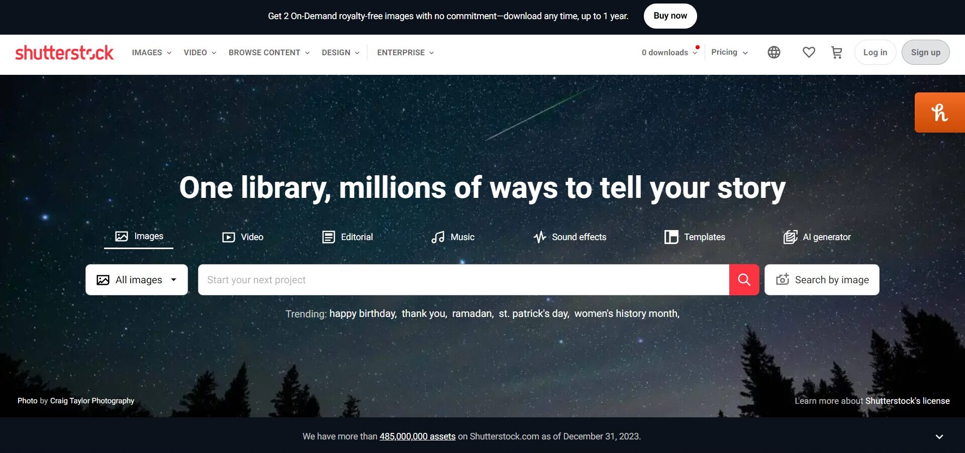Switch to the Editorial tab
This screenshot has height=453, width=965.
point(348,237)
